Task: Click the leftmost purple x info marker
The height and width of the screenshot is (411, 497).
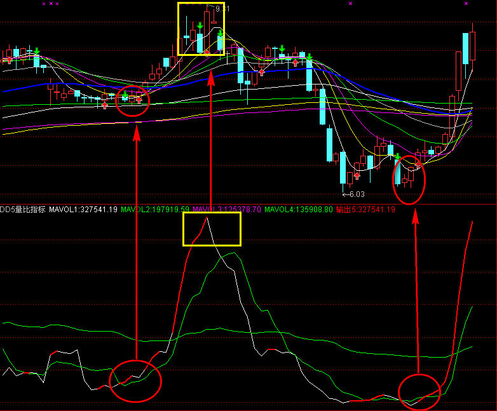Action: (44, 4)
